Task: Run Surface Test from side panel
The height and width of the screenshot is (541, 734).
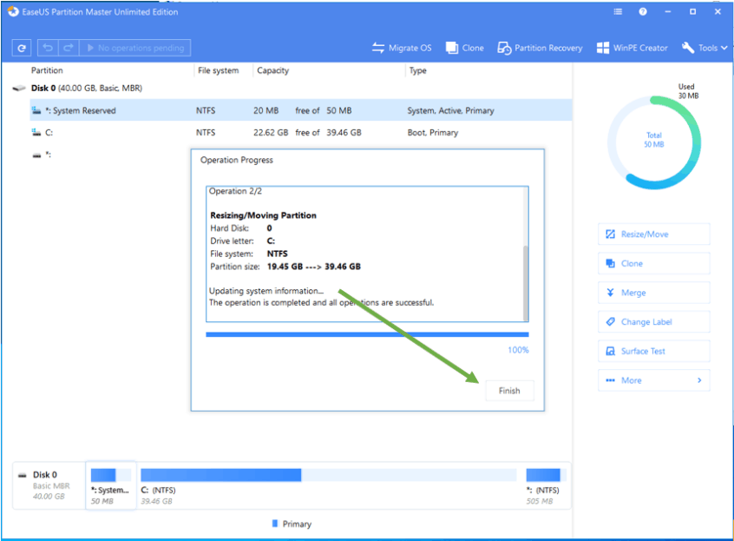Action: point(653,351)
